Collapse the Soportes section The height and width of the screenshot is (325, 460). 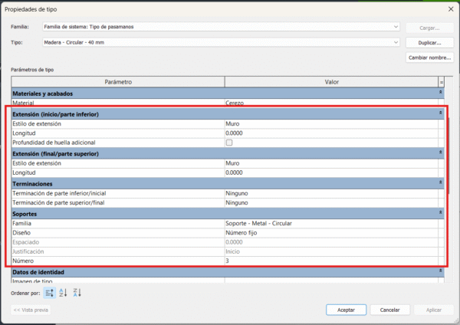point(440,213)
